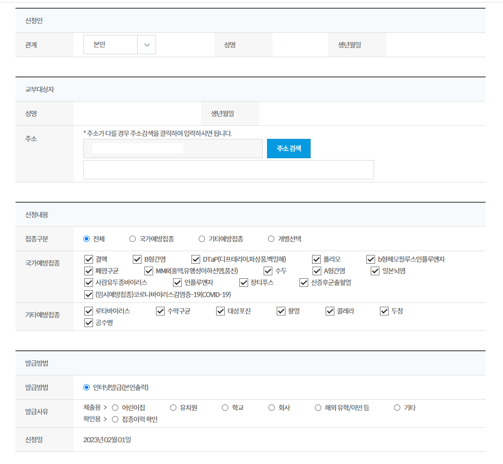Toggle the MMR(홍역,유행성이하선염,풍진) checkbox
Viewport: 503px width, 464px height.
tap(149, 271)
